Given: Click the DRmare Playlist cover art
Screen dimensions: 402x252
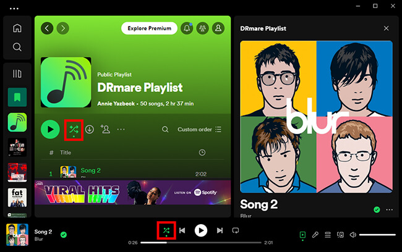Looking at the screenshot, I should coord(66,82).
